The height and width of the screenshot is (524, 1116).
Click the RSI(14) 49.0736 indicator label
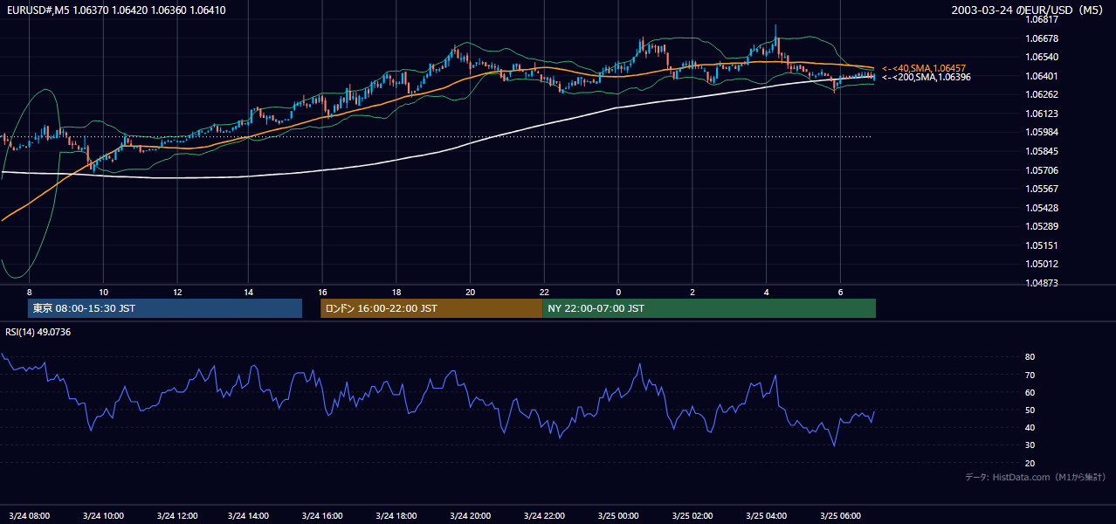click(x=38, y=332)
